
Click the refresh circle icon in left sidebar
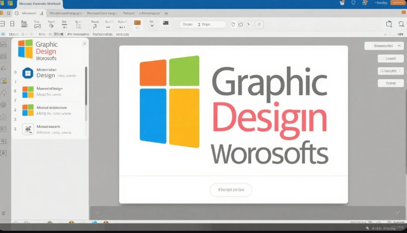(x=3, y=117)
